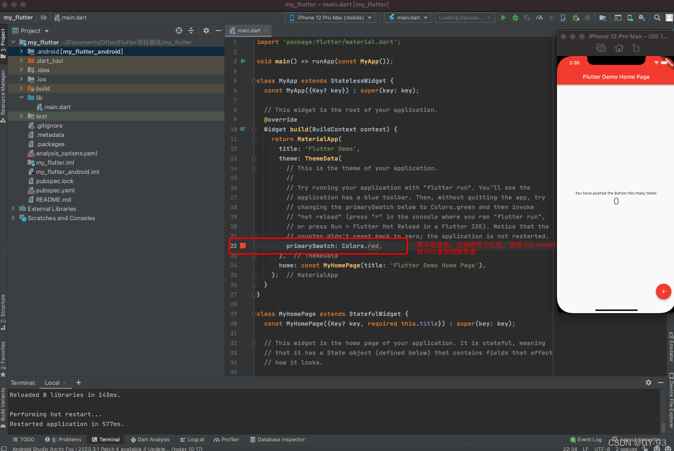Run the app with the green play icon

point(503,18)
